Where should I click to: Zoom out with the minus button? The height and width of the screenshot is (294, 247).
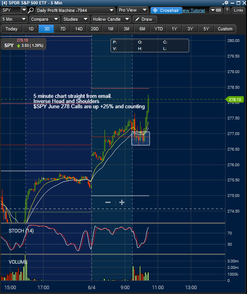[108, 202]
